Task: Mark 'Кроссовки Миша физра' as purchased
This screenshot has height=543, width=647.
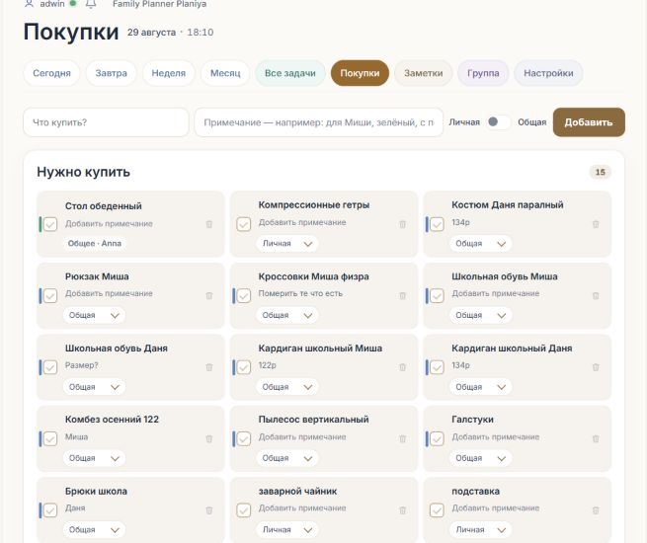Action: point(243,295)
